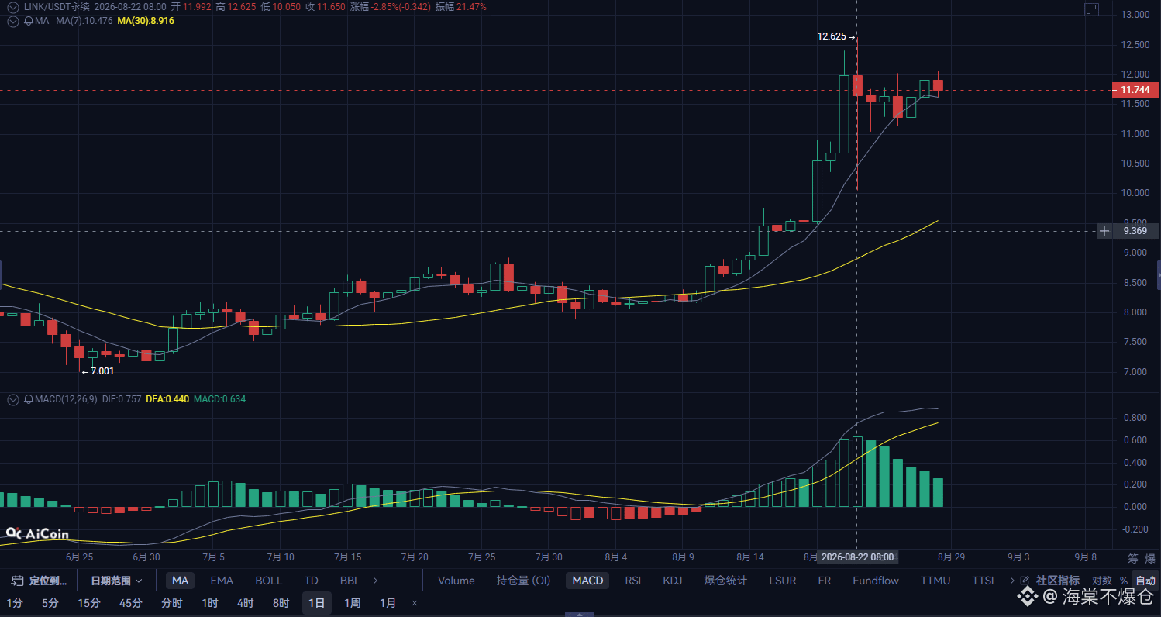Select the 1分 timeframe
This screenshot has width=1161, height=617.
pyautogui.click(x=15, y=603)
